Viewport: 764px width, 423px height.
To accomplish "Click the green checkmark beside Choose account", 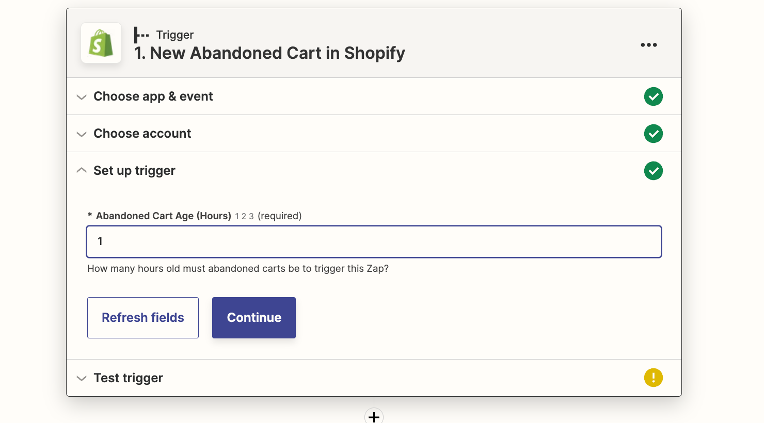I will tap(653, 134).
